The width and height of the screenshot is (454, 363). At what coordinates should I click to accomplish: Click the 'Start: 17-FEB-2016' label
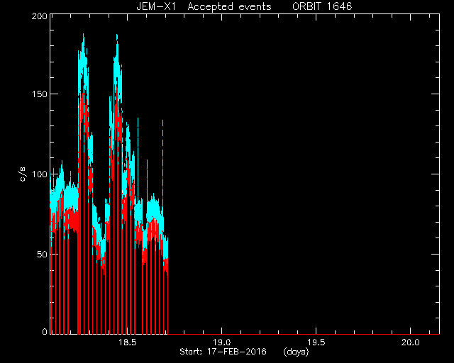coord(223,352)
